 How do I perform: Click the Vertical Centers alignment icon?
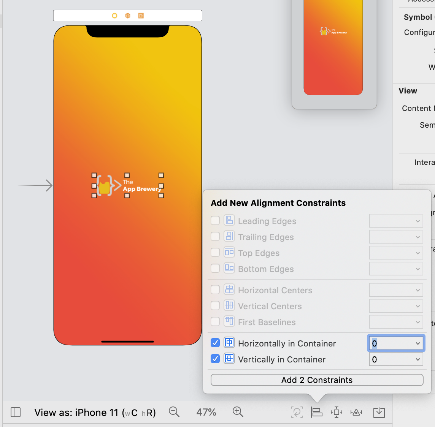229,306
